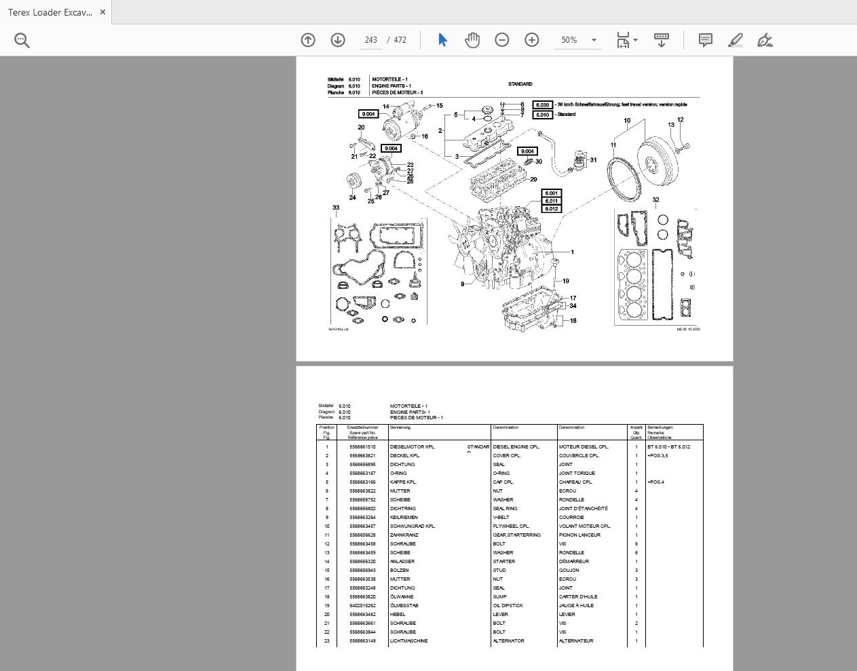Select the Terex Loader Excavator tab

pos(51,12)
